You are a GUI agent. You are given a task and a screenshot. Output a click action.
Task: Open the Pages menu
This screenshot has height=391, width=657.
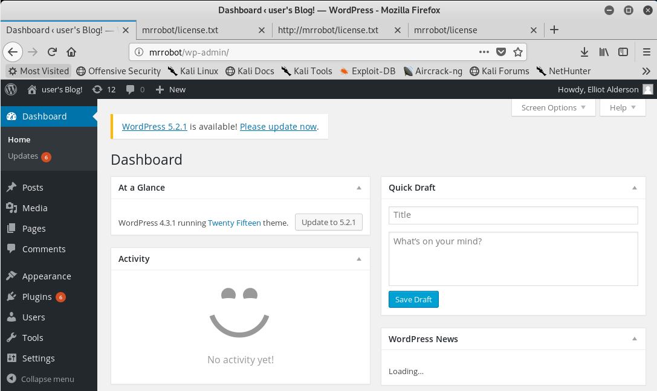(x=48, y=228)
